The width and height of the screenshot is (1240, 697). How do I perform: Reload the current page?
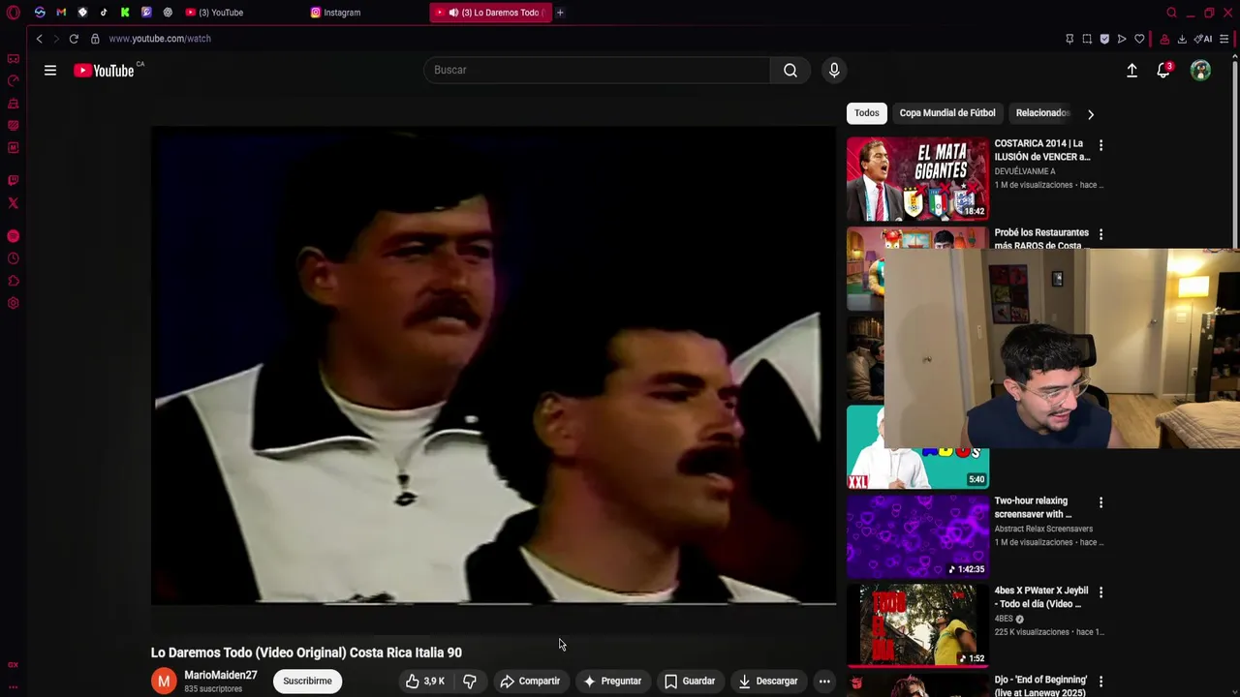pyautogui.click(x=74, y=39)
